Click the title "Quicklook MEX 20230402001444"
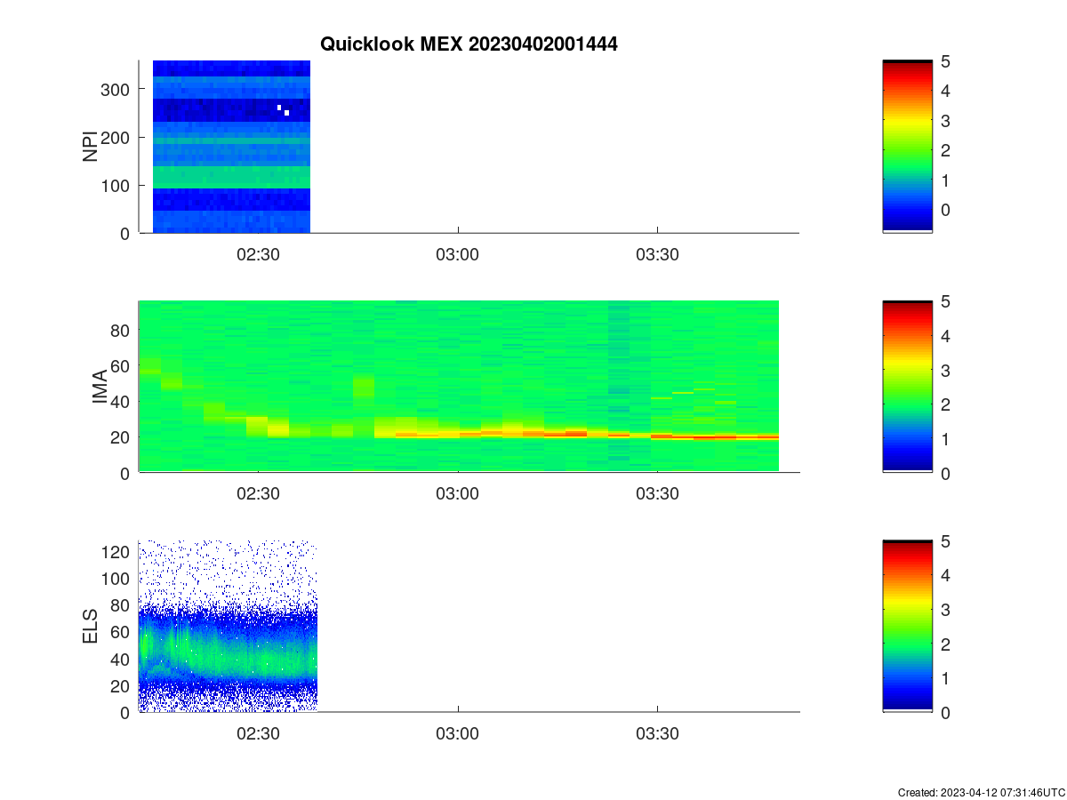Image resolution: width=1067 pixels, height=800 pixels. point(469,44)
